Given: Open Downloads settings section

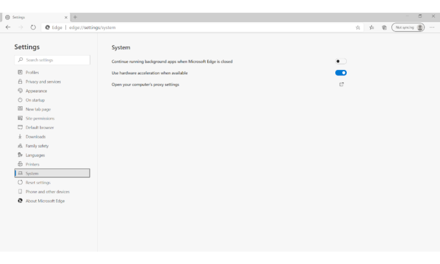Looking at the screenshot, I should pos(36,137).
